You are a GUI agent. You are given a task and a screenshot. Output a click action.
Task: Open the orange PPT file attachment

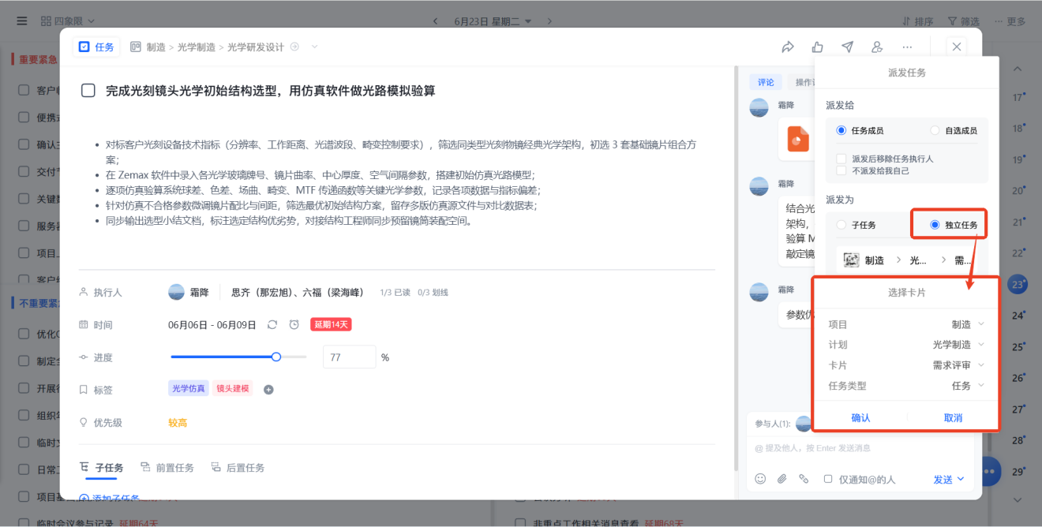point(799,139)
